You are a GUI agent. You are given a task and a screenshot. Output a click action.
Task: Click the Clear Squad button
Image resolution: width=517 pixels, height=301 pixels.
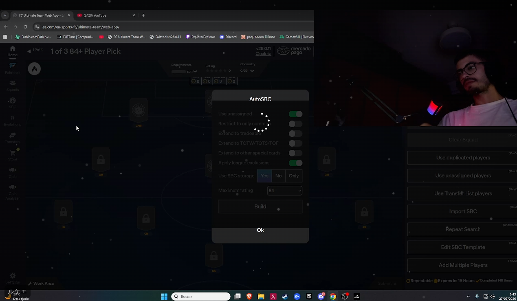pos(463,140)
